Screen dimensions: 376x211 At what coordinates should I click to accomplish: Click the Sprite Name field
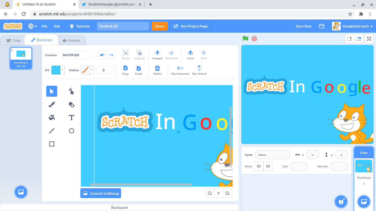273,155
